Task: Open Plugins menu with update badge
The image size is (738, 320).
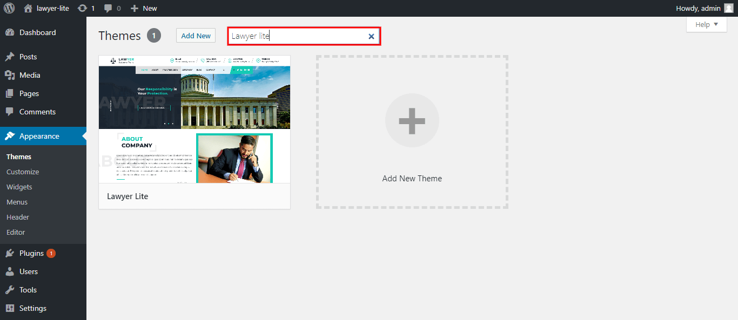Action: [31, 253]
